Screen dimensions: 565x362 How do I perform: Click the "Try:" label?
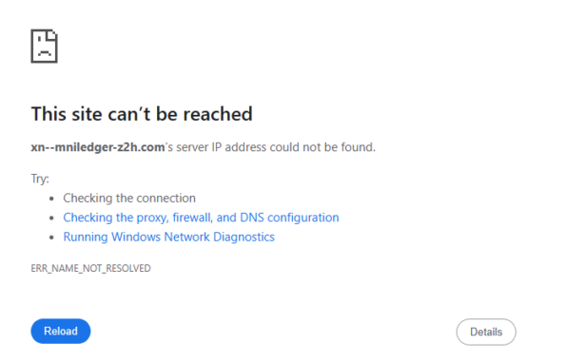[x=40, y=179]
